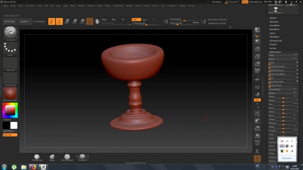Screen dimensions: 303x170
Task: Open the Render menu
Action: pyautogui.click(x=129, y=6)
